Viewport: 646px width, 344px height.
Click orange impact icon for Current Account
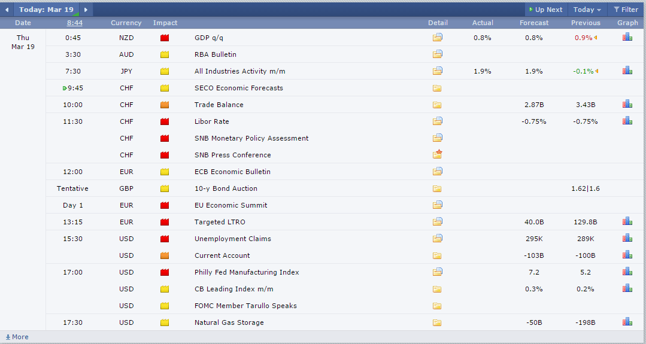[x=165, y=255]
